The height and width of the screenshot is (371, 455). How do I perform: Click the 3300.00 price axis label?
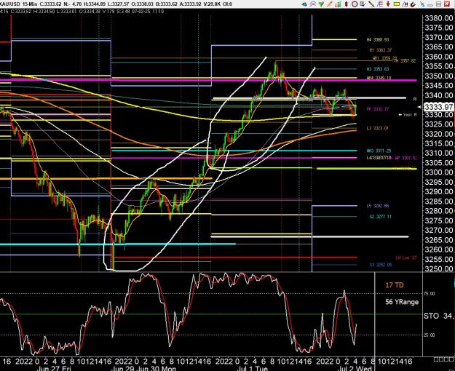tap(439, 172)
